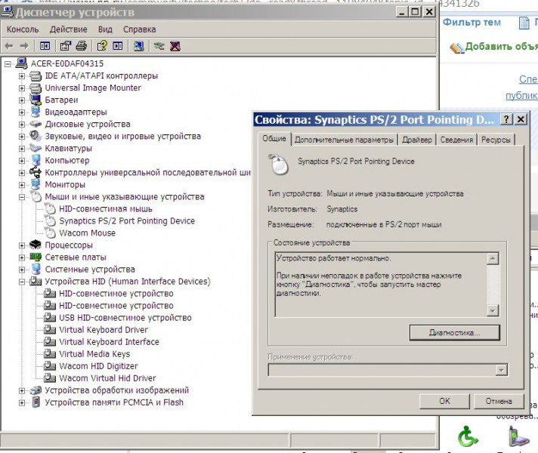Click the Wacom HID Digitizer icon

click(x=50, y=366)
